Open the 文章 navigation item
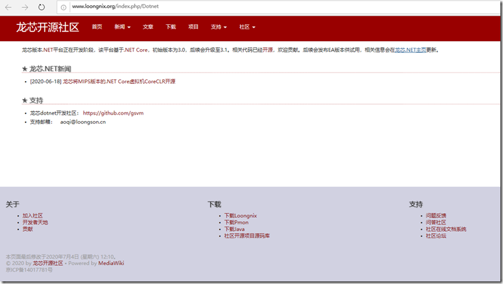The image size is (503, 284). click(148, 27)
